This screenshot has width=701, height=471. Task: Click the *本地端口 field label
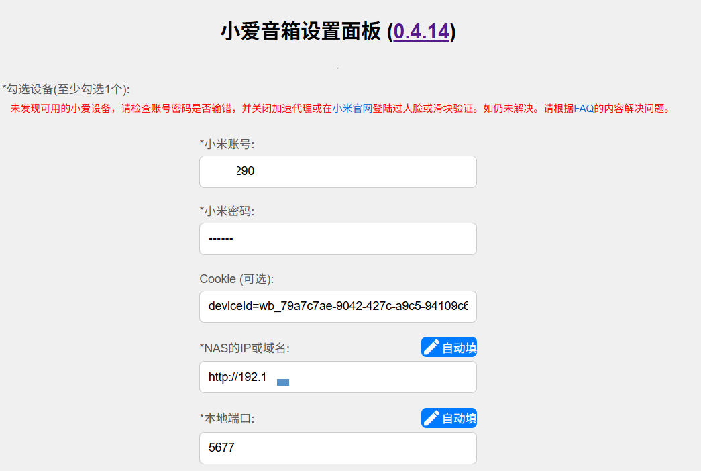tap(227, 419)
